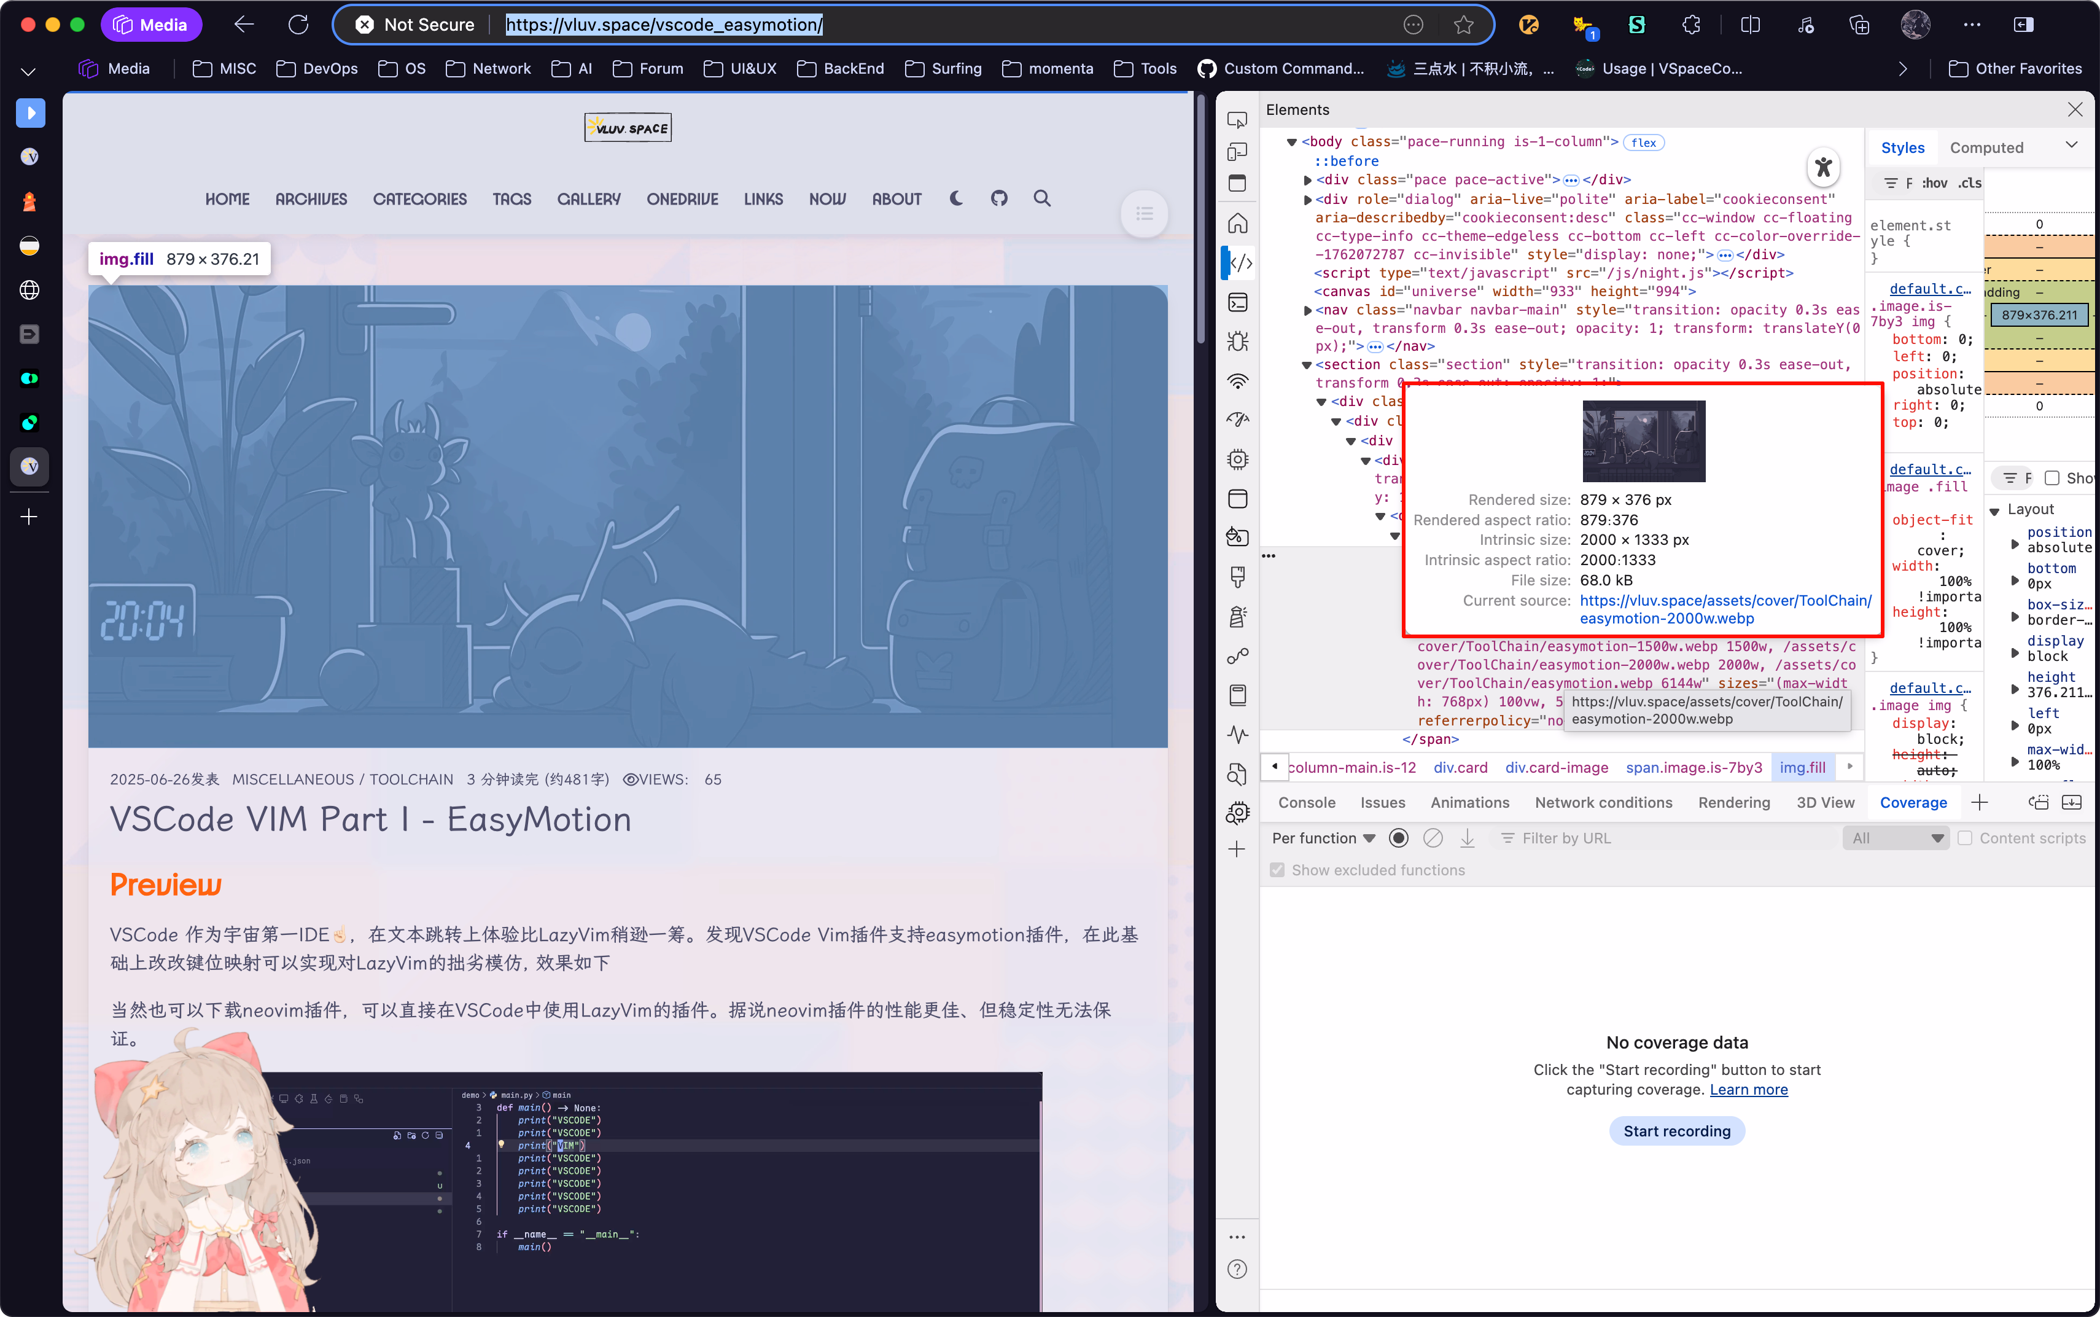Collapse the Layout group in Computed
Viewport: 2100px width, 1317px height.
(1994, 510)
